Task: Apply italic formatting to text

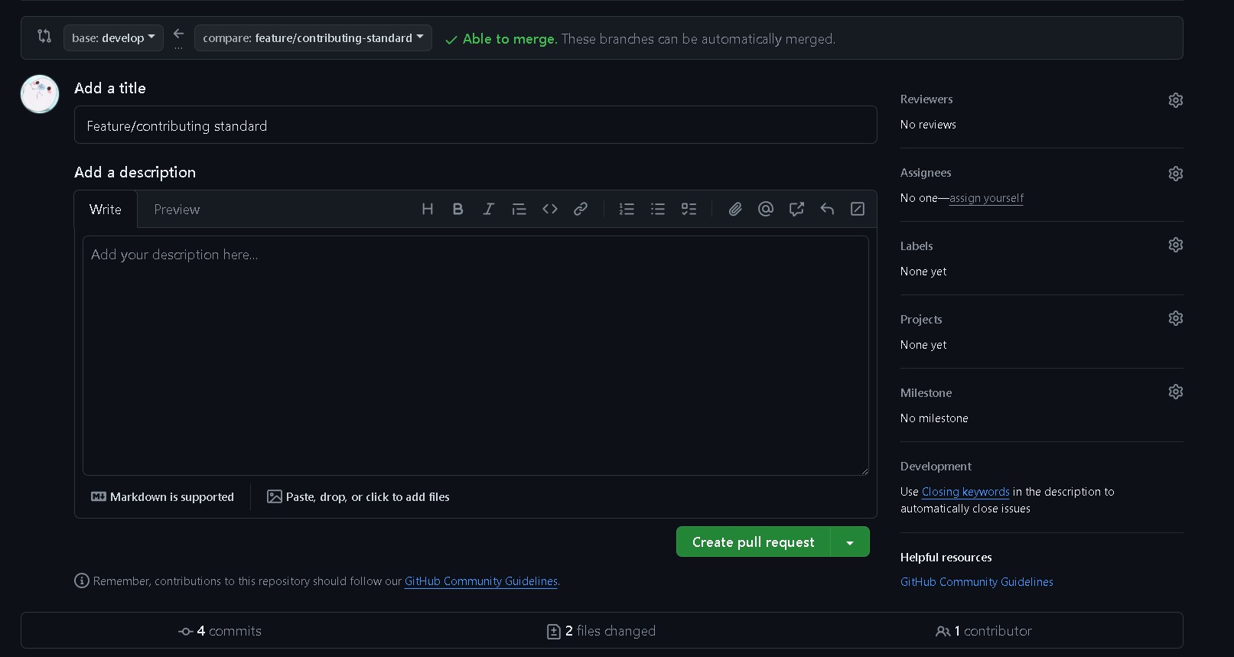Action: (x=488, y=209)
